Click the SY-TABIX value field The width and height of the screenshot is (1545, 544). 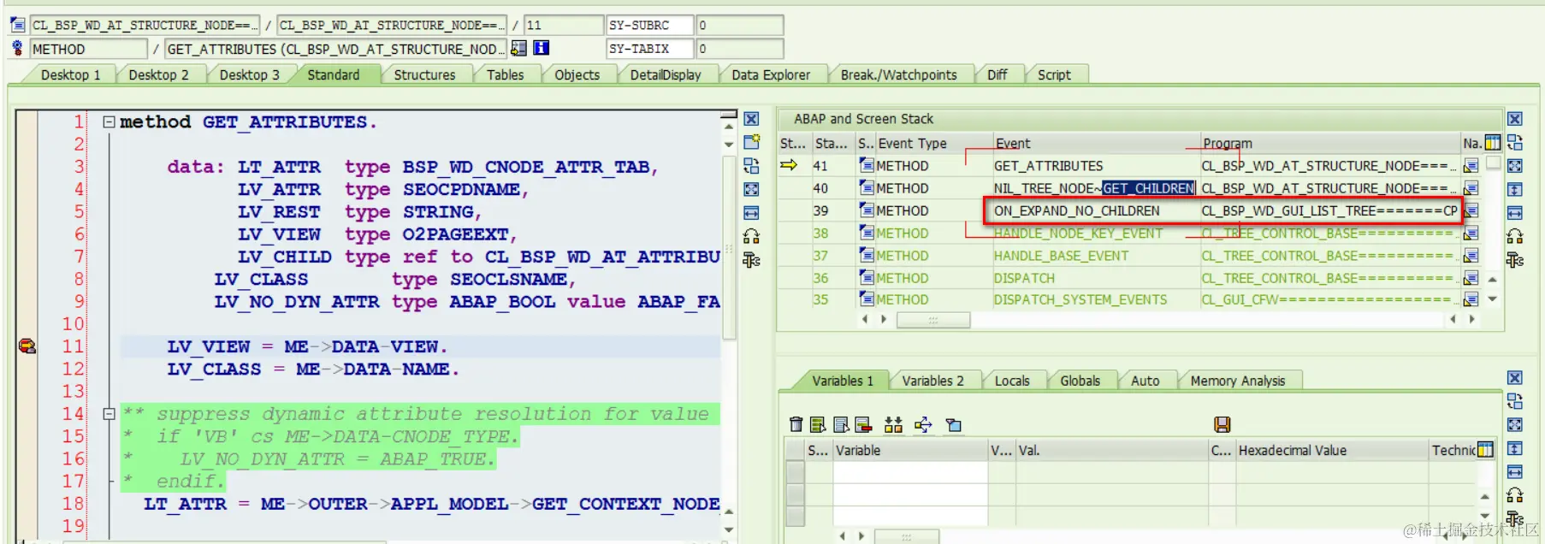coord(739,49)
